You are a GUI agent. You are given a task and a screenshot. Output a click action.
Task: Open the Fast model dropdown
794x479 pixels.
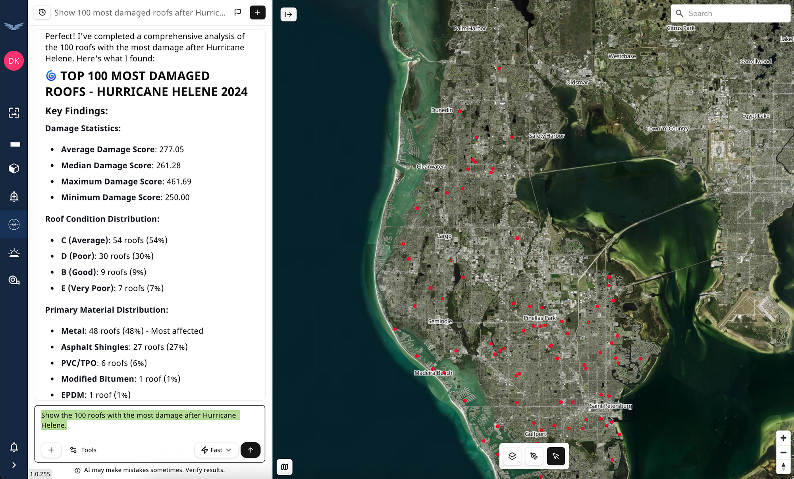(x=216, y=450)
